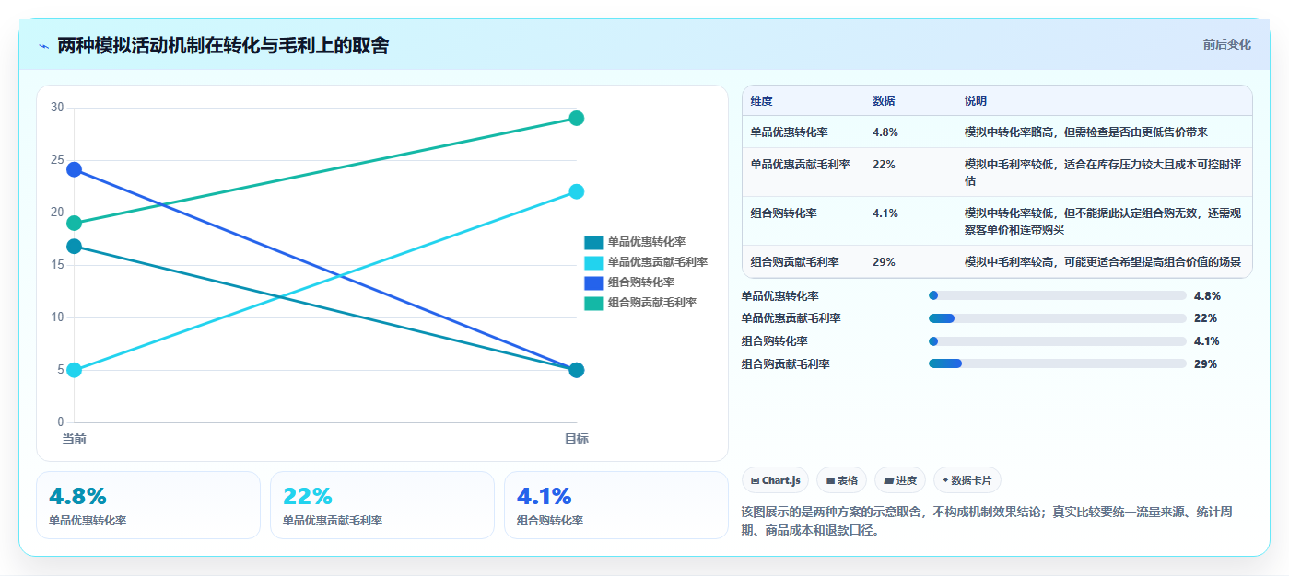The height and width of the screenshot is (576, 1289).
Task: Click the 单品优惠贡献毛利率 progress bar
Action: coord(1058,318)
